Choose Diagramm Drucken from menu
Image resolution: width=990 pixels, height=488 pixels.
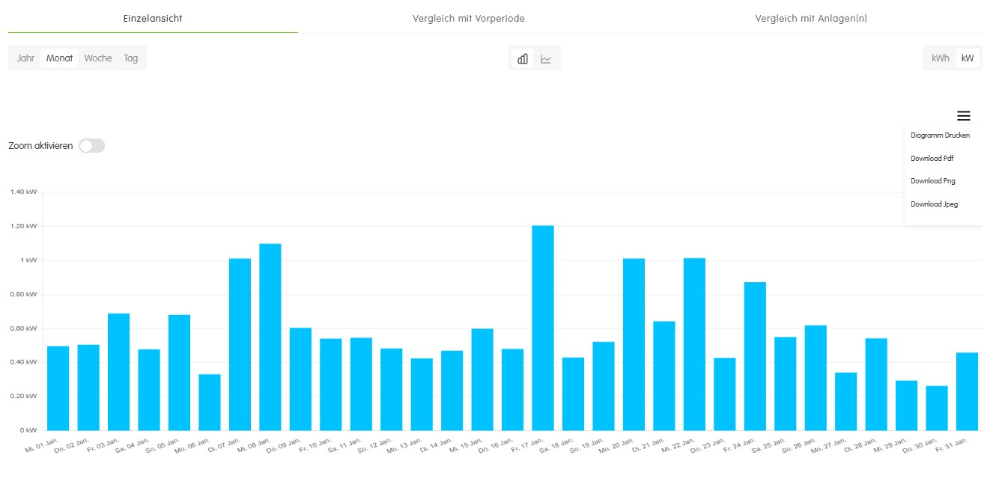click(x=940, y=135)
